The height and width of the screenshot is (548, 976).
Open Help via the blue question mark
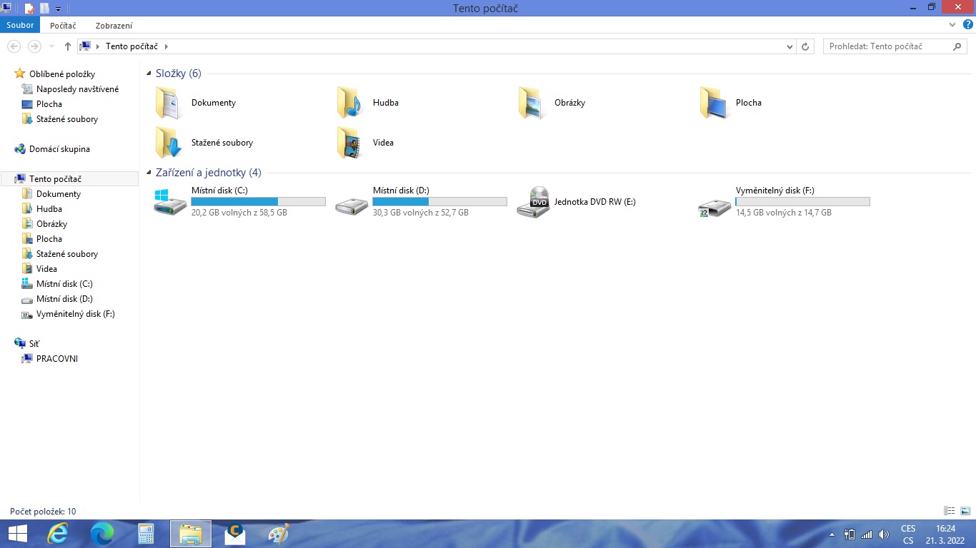(x=968, y=25)
